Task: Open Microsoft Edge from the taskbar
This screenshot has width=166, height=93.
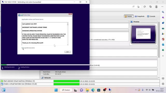Action: (93, 90)
